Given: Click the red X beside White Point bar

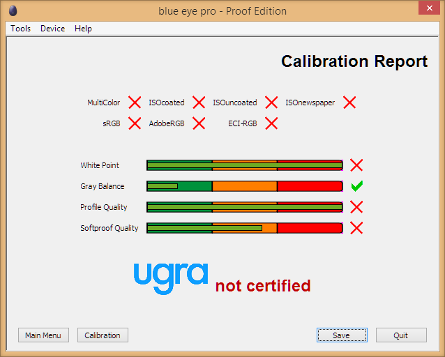Looking at the screenshot, I should tap(356, 165).
